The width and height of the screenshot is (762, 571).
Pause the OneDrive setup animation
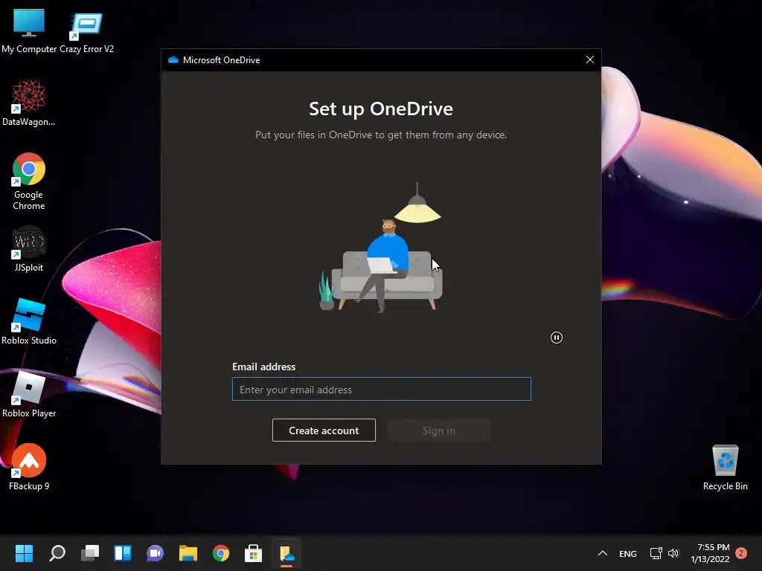(x=557, y=338)
